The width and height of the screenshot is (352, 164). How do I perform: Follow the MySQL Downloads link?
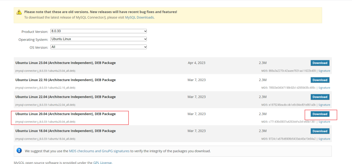140,17
